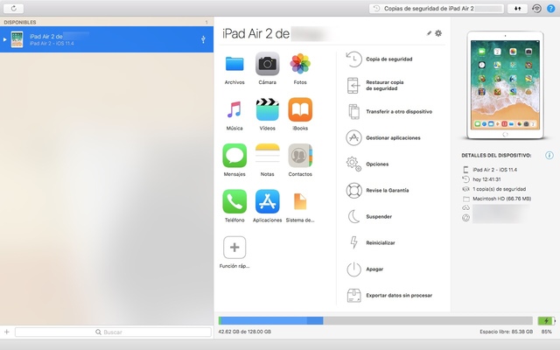
Task: Click the Wi-Fi connectivity toolbar icon
Action: 536,9
